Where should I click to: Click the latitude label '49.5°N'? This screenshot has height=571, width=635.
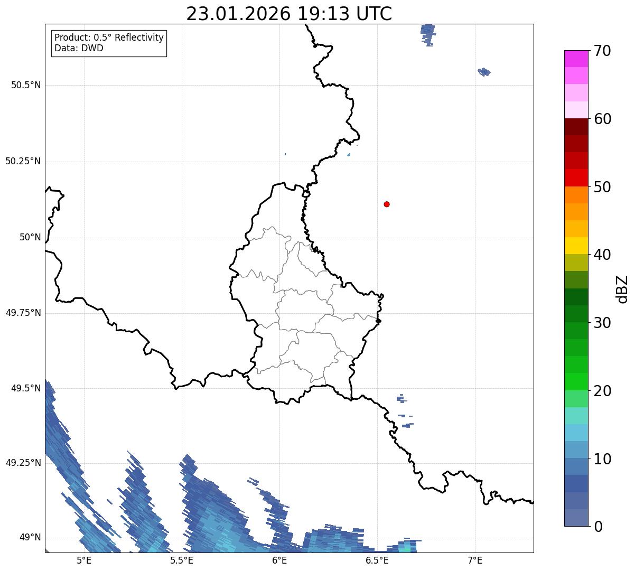click(26, 388)
